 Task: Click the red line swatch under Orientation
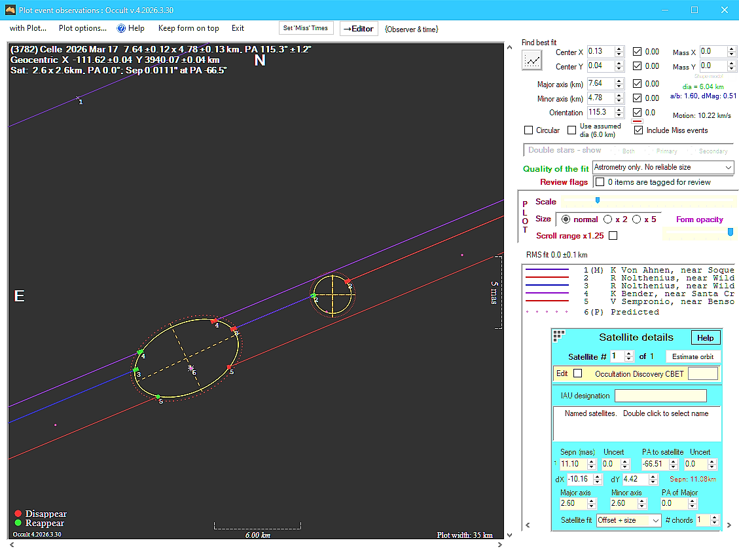tap(637, 121)
